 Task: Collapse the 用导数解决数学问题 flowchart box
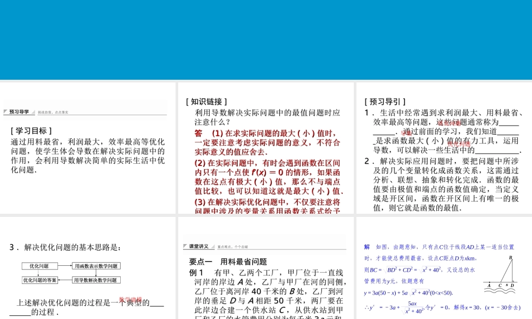click(95, 279)
